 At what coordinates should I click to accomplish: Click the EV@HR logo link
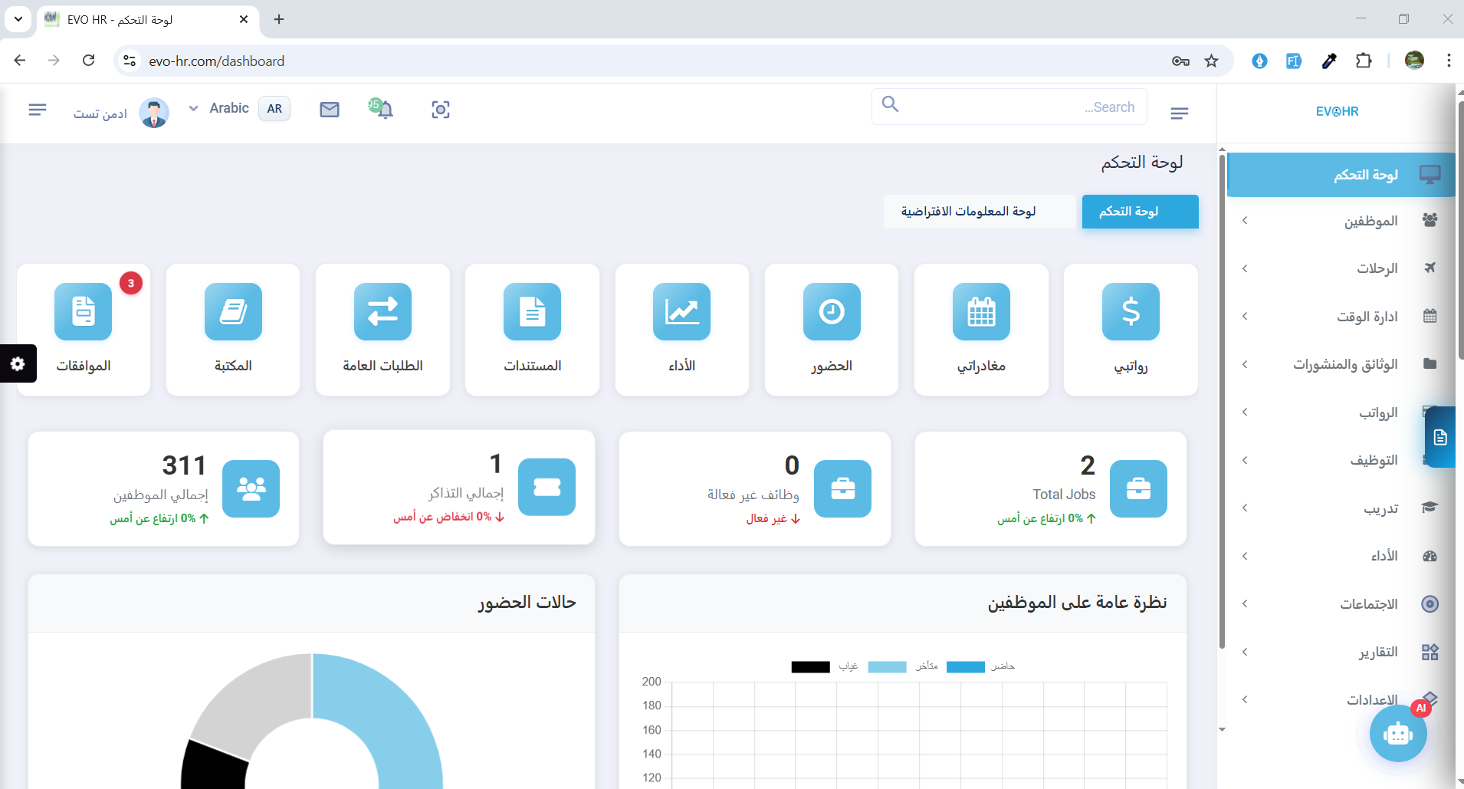[x=1337, y=111]
